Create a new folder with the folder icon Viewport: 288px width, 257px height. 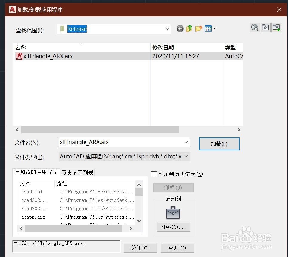tap(199, 28)
